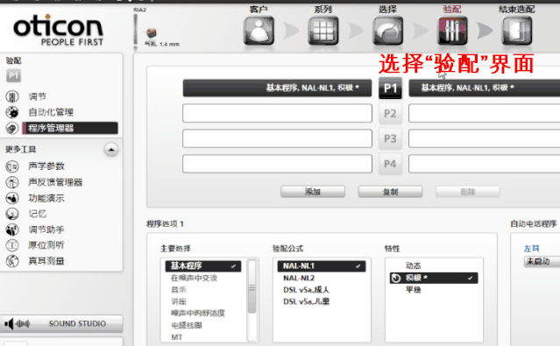This screenshot has height=346, width=560.
Task: Click the 添加 button
Action: click(313, 192)
